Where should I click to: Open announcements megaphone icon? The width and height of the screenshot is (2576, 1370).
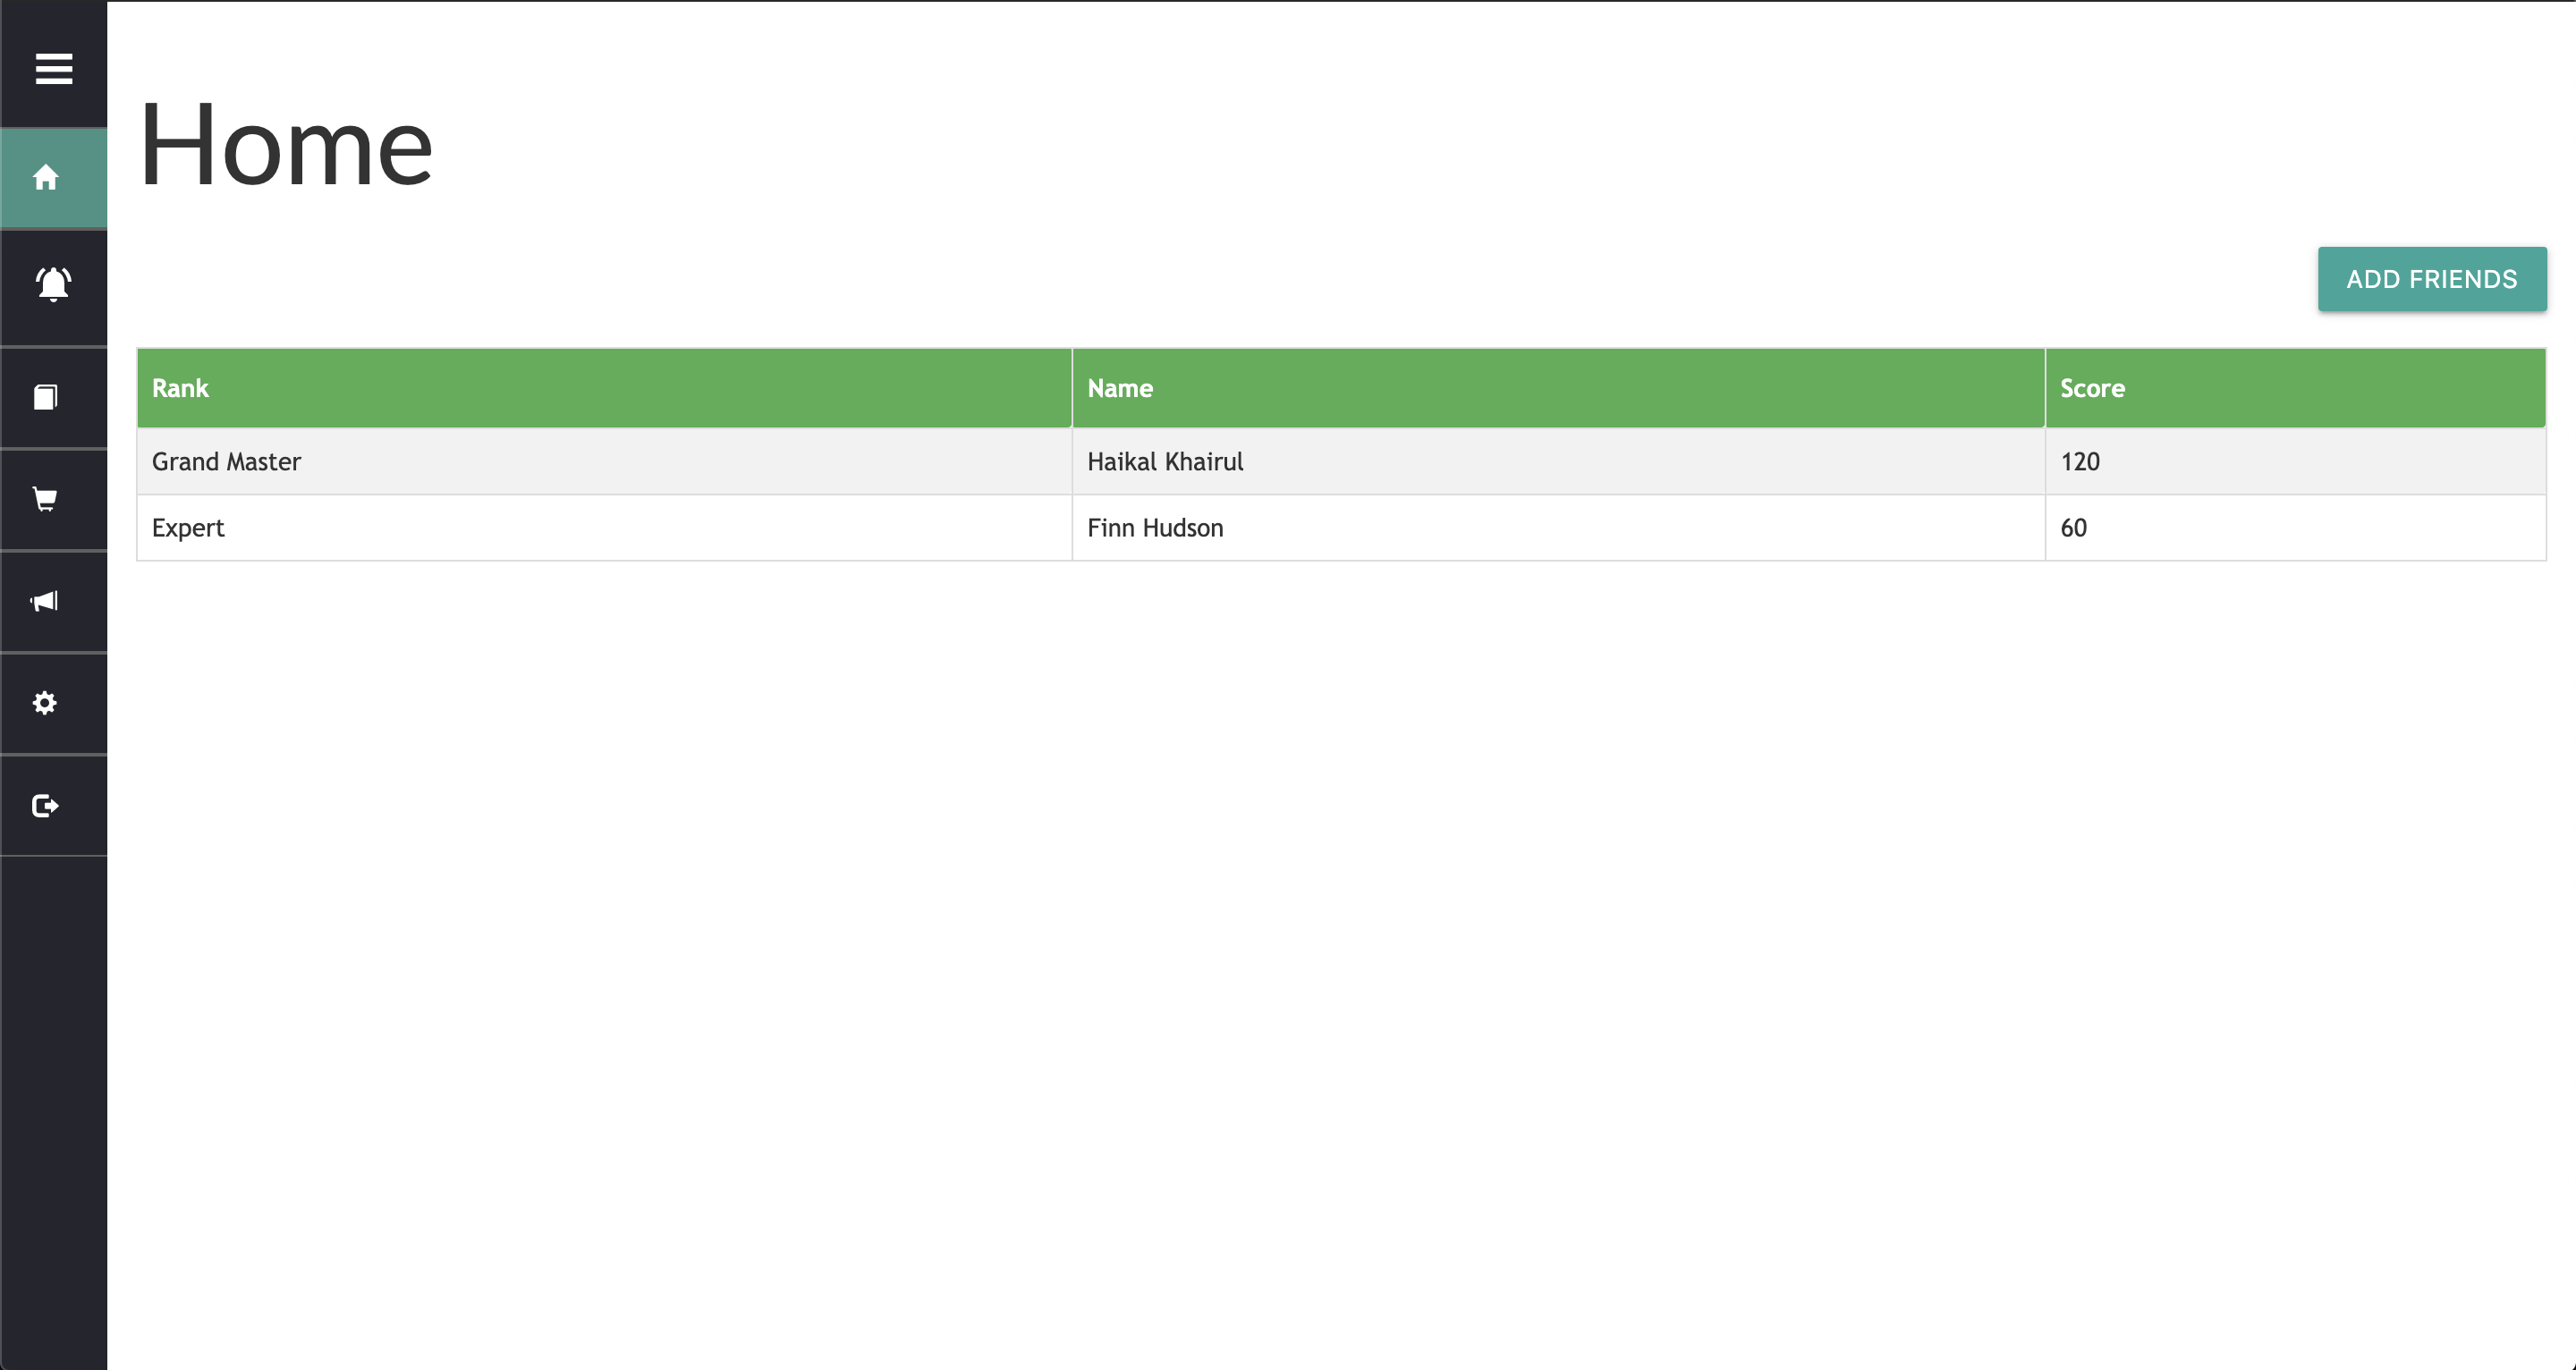46,601
